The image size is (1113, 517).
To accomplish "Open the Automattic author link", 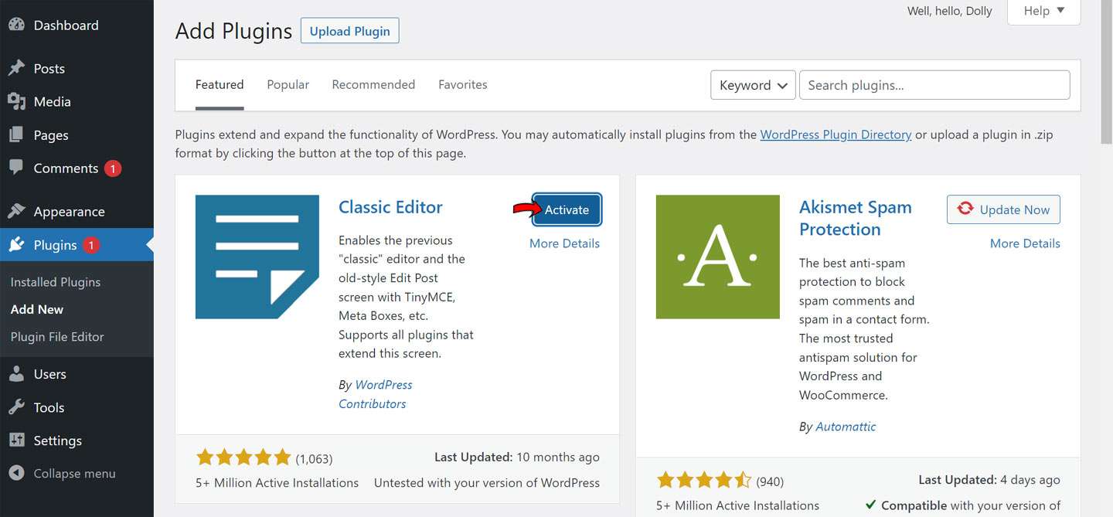I will pos(846,427).
